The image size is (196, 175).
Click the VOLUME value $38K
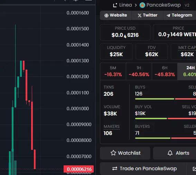tap(110, 114)
